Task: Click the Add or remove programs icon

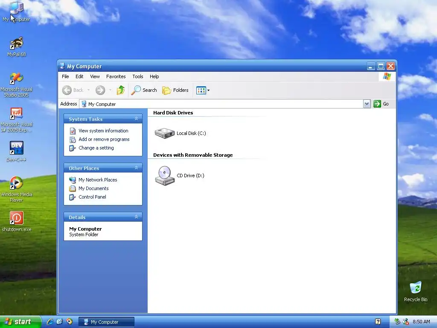Action: (x=73, y=140)
